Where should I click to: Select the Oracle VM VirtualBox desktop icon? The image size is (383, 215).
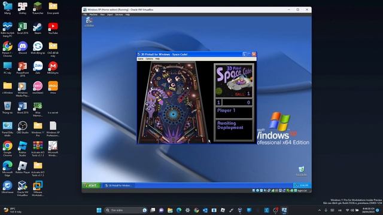23,189
